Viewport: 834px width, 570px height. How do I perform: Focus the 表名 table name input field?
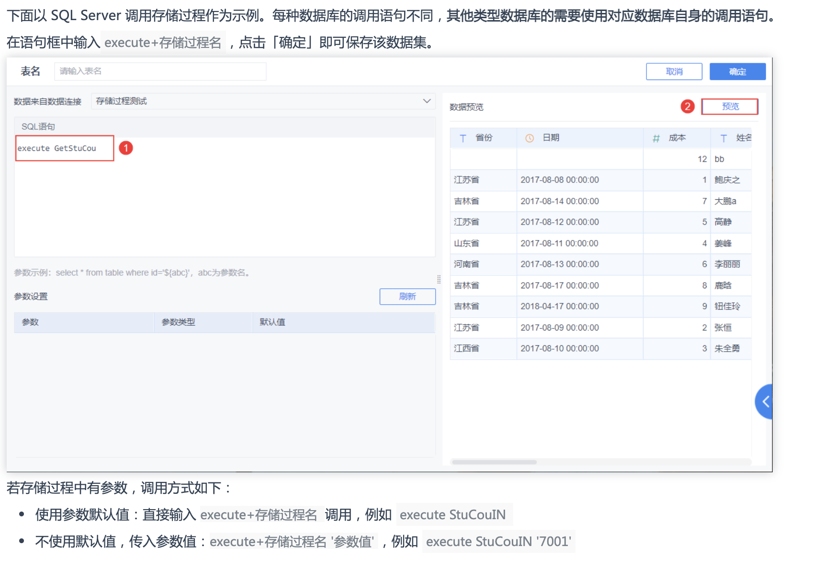click(x=160, y=71)
